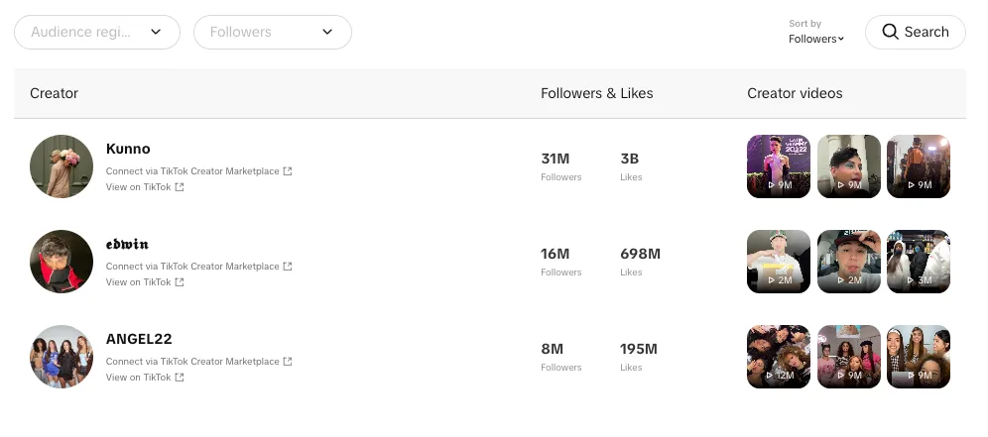988x437 pixels.
Task: Open the external link icon beside Kunno's Creator Marketplace
Action: 288,171
